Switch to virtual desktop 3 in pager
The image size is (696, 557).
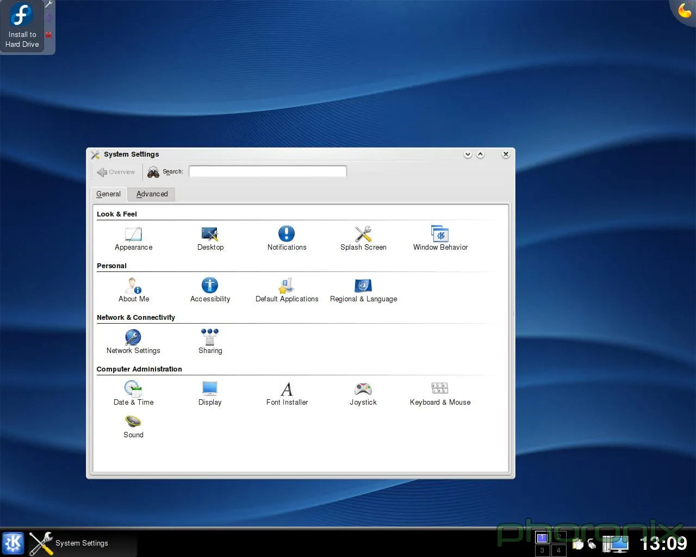click(542, 550)
